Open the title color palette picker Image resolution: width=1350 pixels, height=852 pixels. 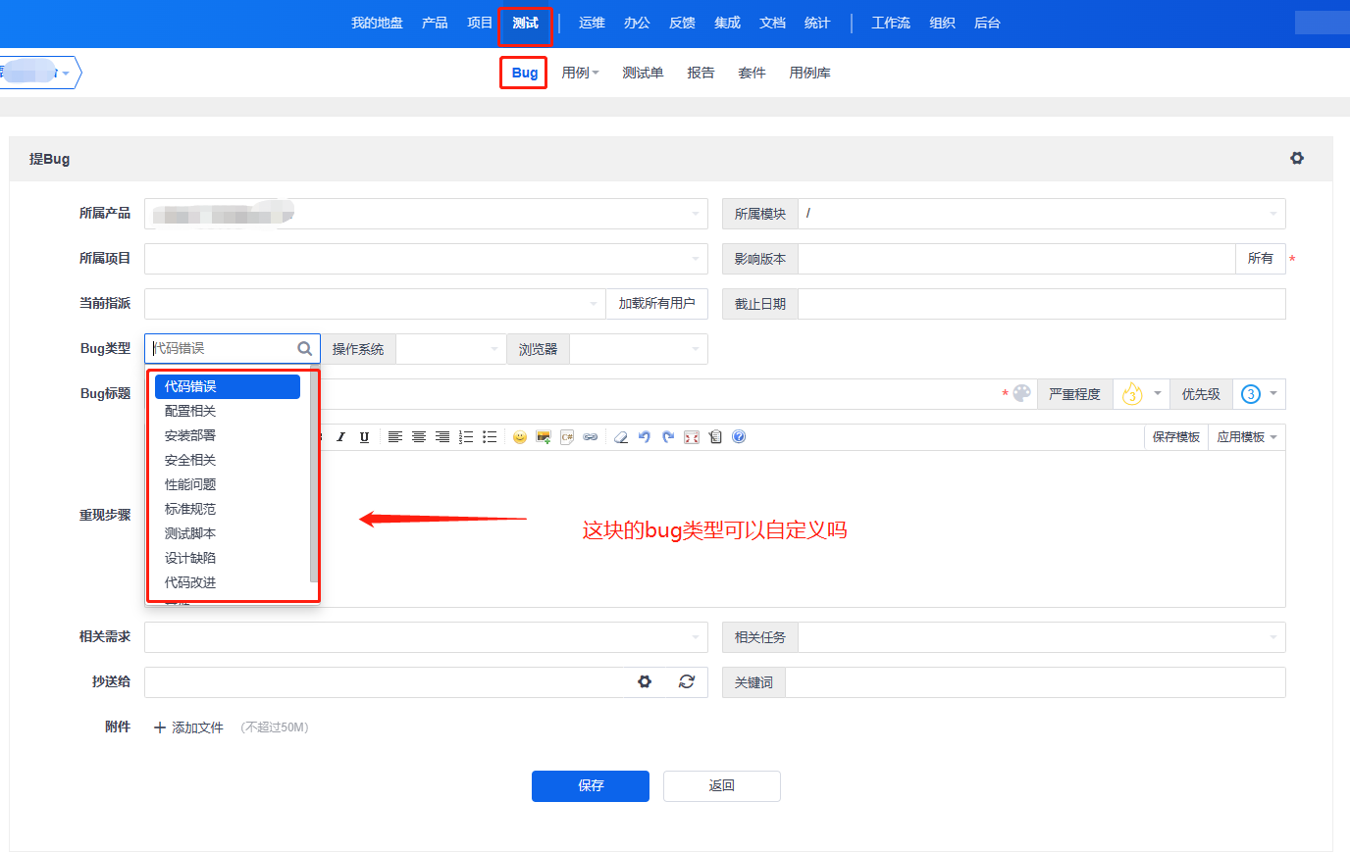tap(1022, 393)
